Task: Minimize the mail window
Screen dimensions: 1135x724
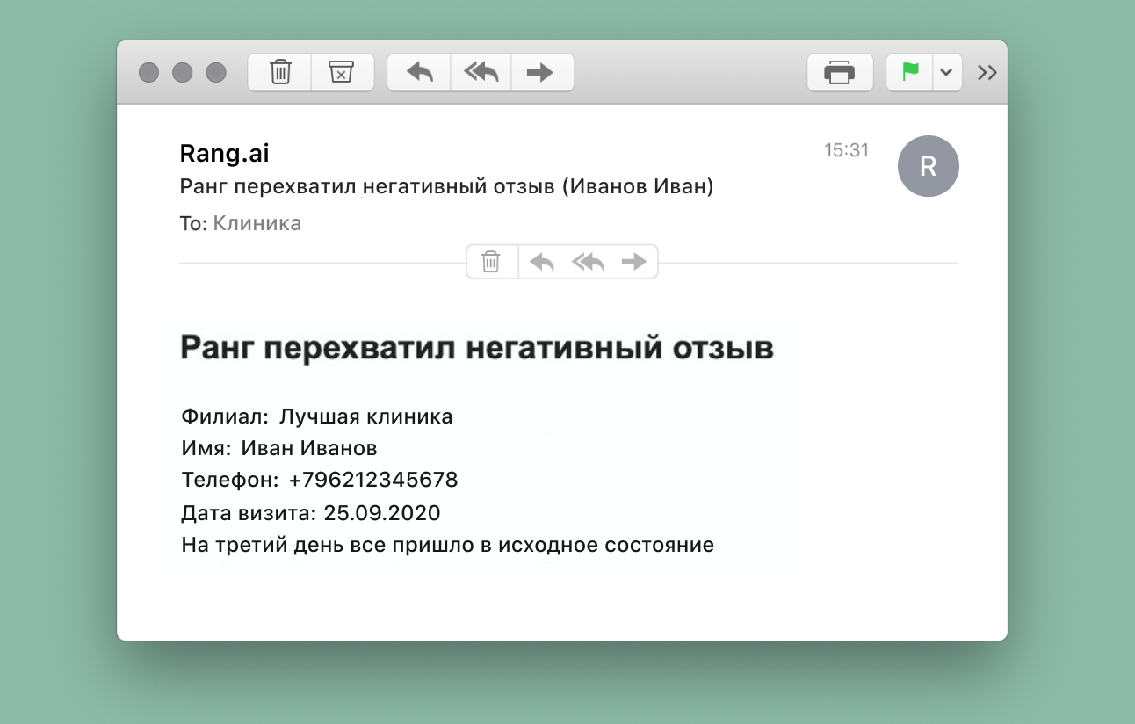Action: [183, 72]
